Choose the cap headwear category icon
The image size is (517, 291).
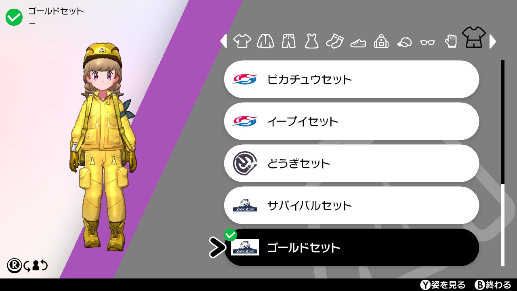coord(404,42)
